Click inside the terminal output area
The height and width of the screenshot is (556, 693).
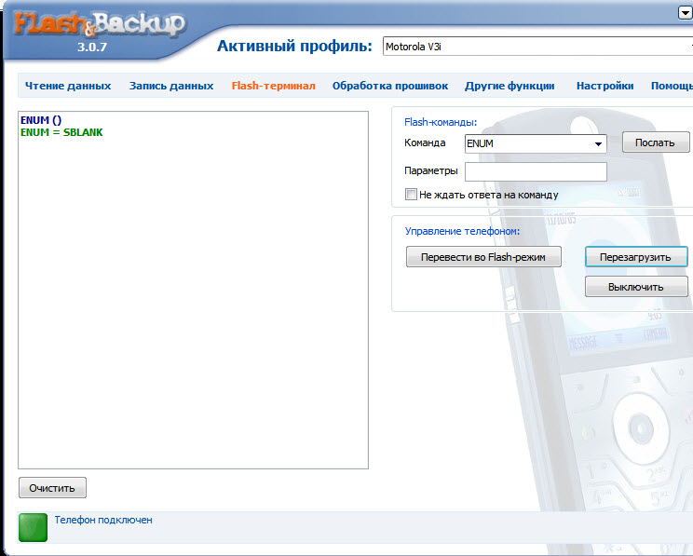coord(193,290)
